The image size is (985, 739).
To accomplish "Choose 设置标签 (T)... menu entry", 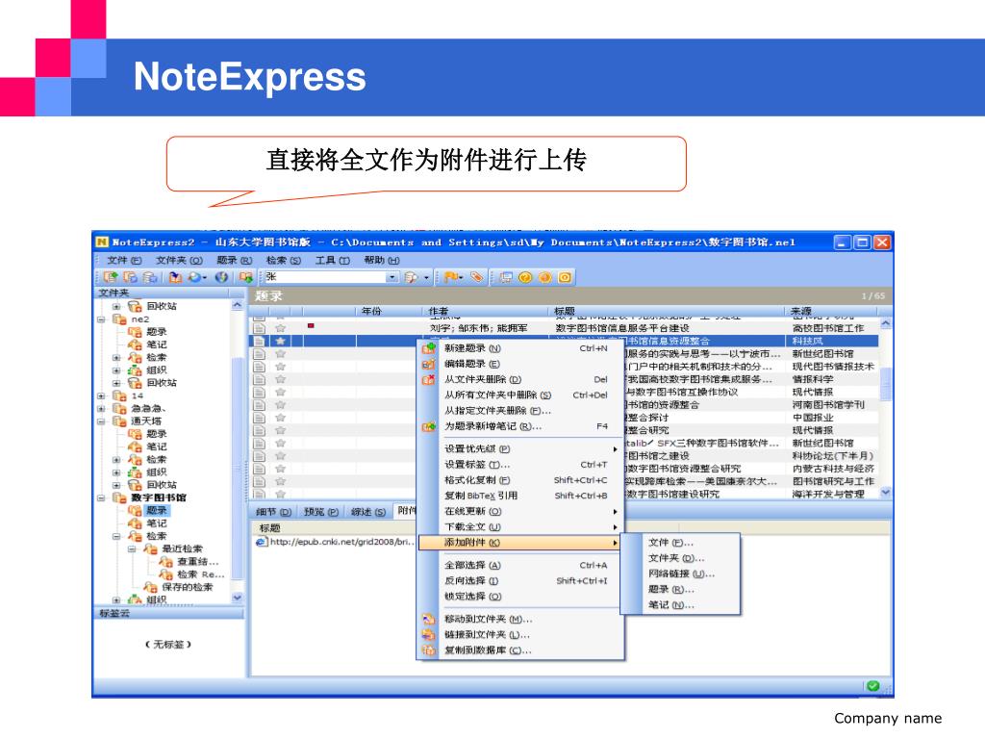I will (x=520, y=465).
